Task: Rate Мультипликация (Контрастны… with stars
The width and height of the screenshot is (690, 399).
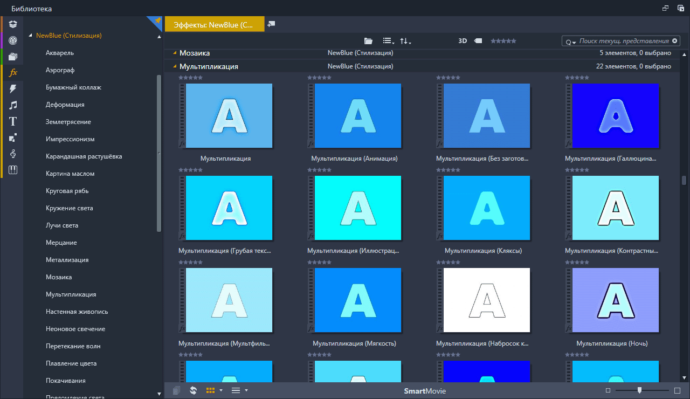Action: 577,170
